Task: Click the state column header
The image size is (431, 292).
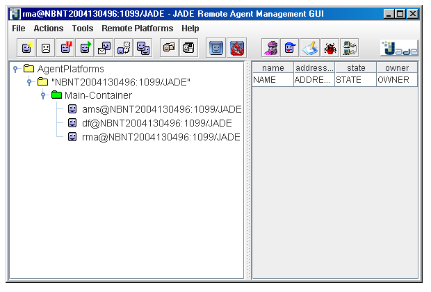Action: point(356,67)
